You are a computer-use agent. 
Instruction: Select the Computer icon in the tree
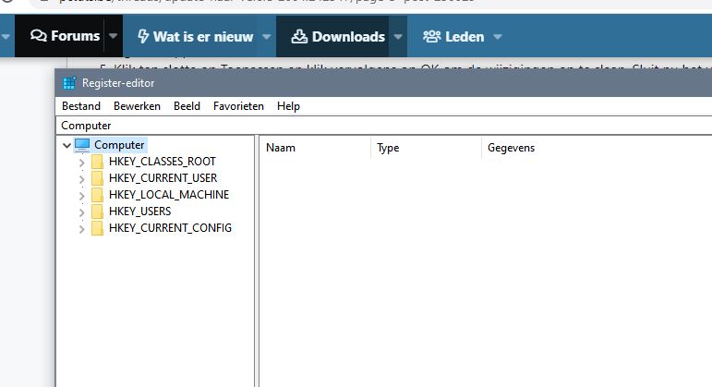pyautogui.click(x=83, y=145)
